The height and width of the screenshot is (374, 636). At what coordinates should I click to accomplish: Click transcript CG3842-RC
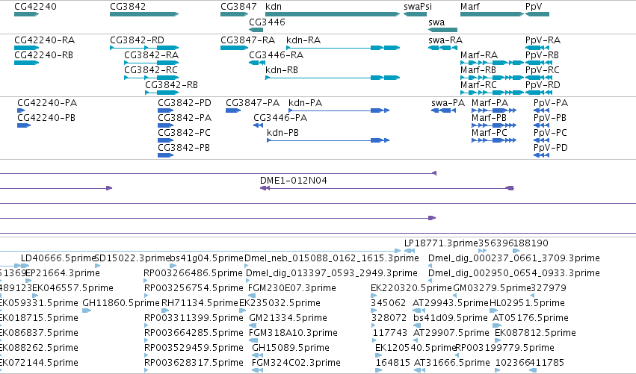click(x=151, y=78)
